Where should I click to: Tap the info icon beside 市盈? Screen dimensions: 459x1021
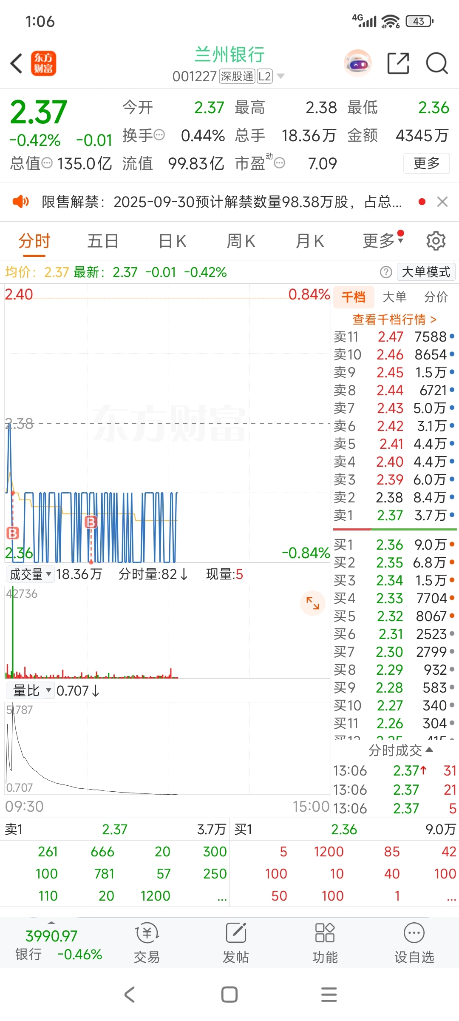[x=280, y=163]
